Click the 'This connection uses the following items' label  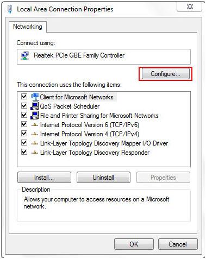click(70, 85)
